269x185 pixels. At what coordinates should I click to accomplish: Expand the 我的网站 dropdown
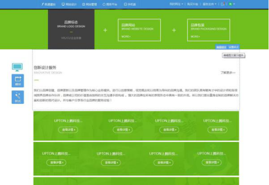[176, 4]
